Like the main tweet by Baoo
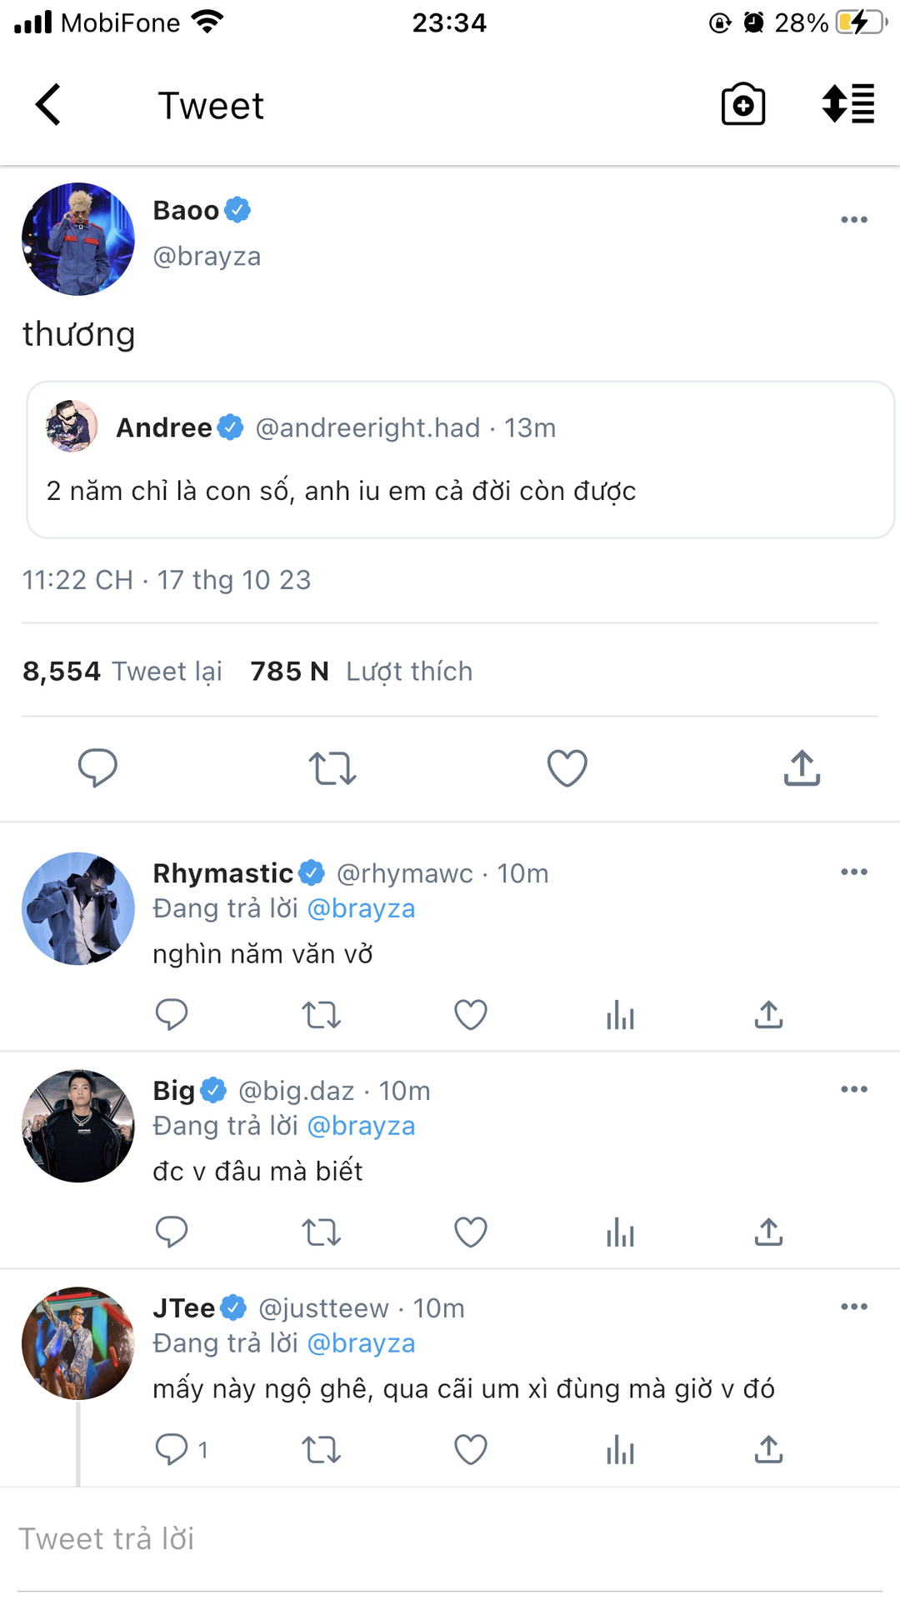This screenshot has height=1600, width=900. [567, 767]
